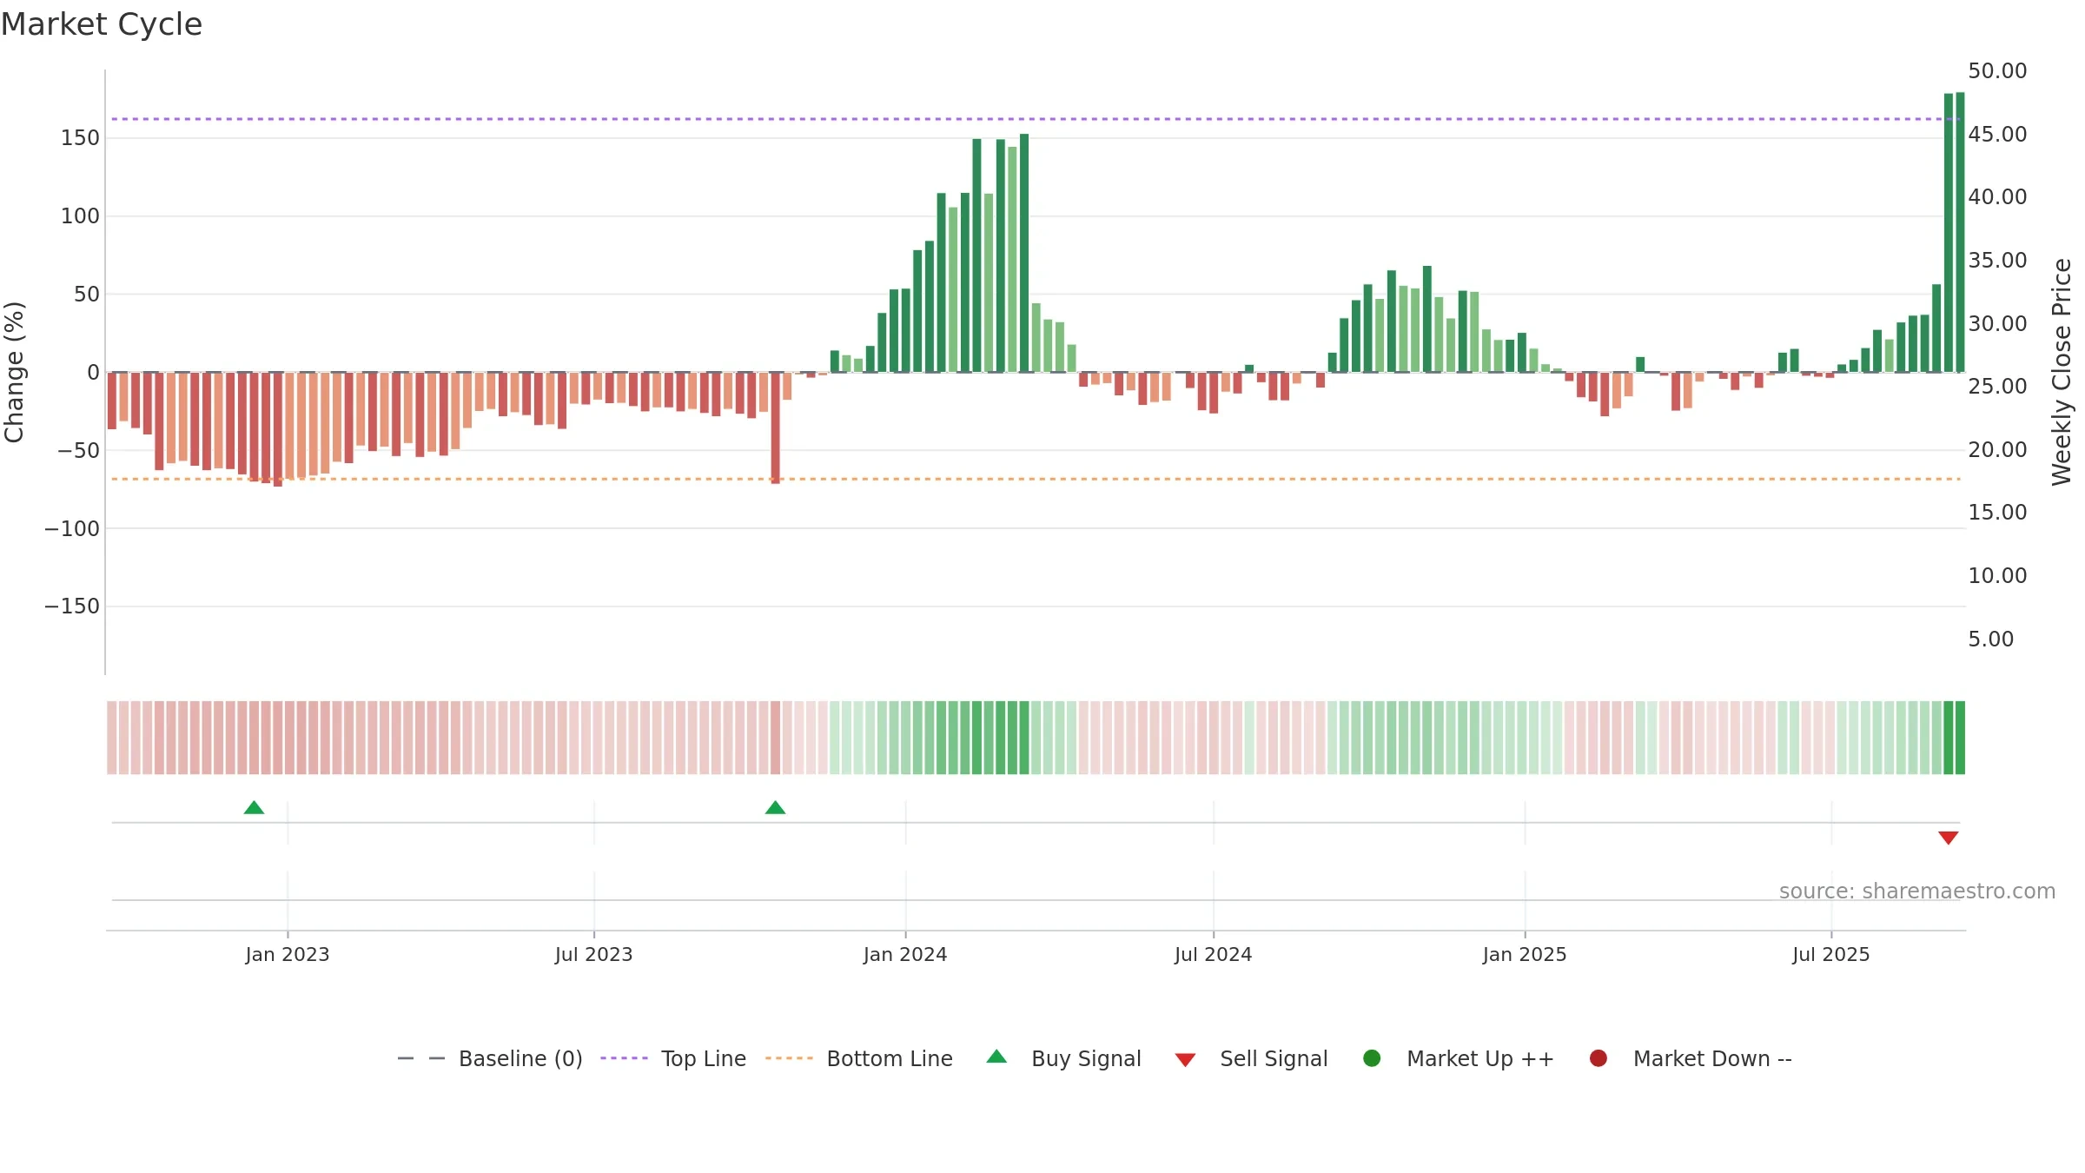Click the Change (%) axis title
Image resolution: width=2085 pixels, height=1173 pixels.
14,372
